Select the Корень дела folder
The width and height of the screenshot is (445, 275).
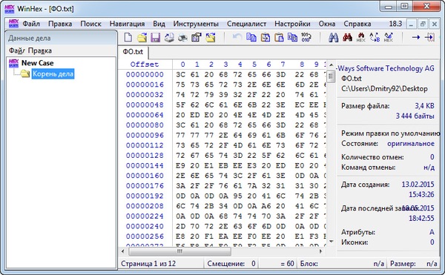[53, 73]
